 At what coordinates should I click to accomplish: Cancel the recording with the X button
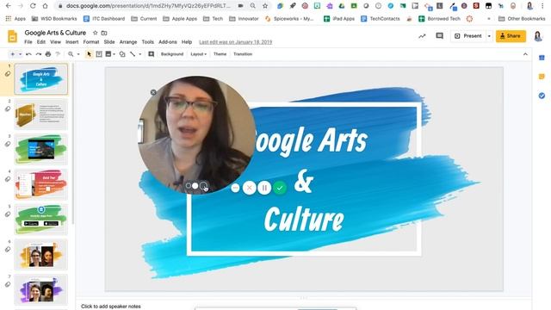coord(249,188)
